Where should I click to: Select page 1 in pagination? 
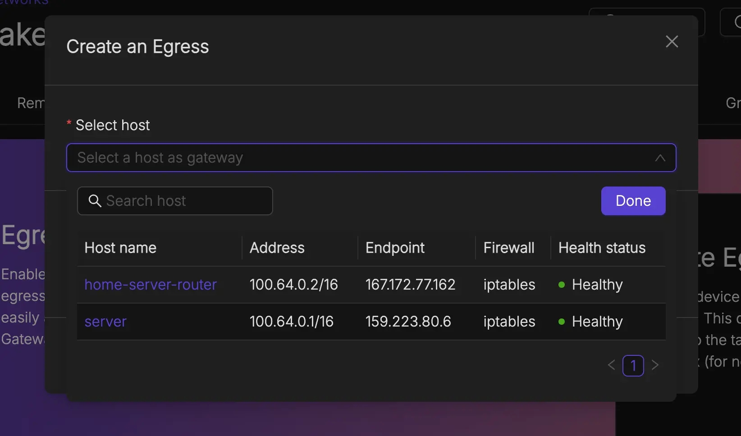633,365
